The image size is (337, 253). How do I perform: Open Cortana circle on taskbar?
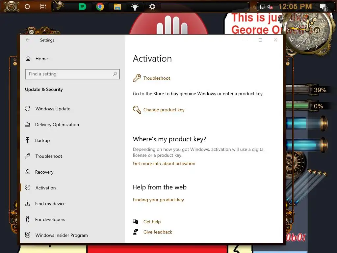click(x=27, y=7)
